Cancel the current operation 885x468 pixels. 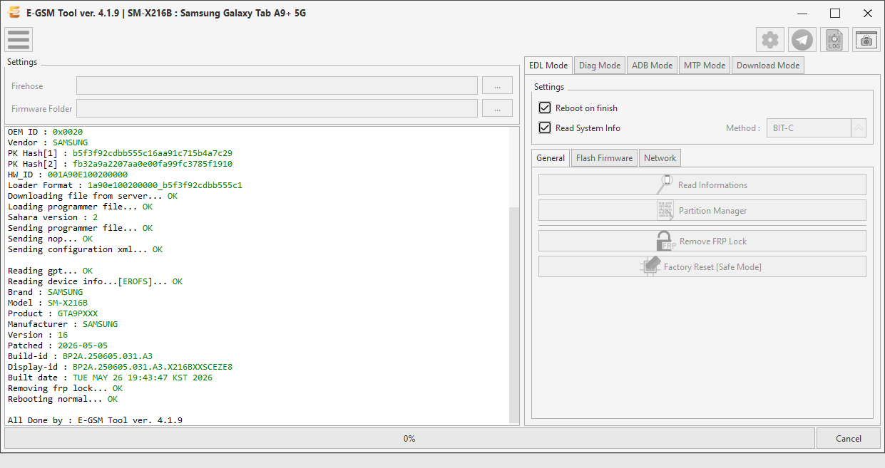[x=849, y=439]
